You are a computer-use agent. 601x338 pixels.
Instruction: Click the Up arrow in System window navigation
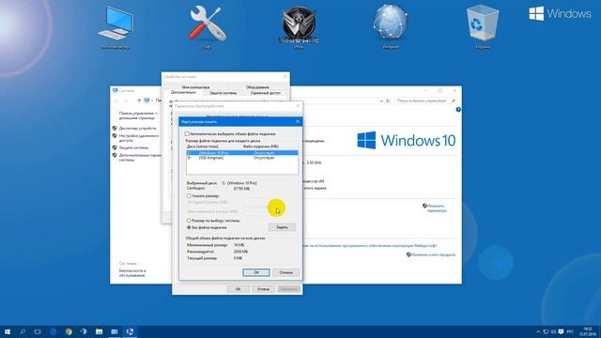coord(139,100)
